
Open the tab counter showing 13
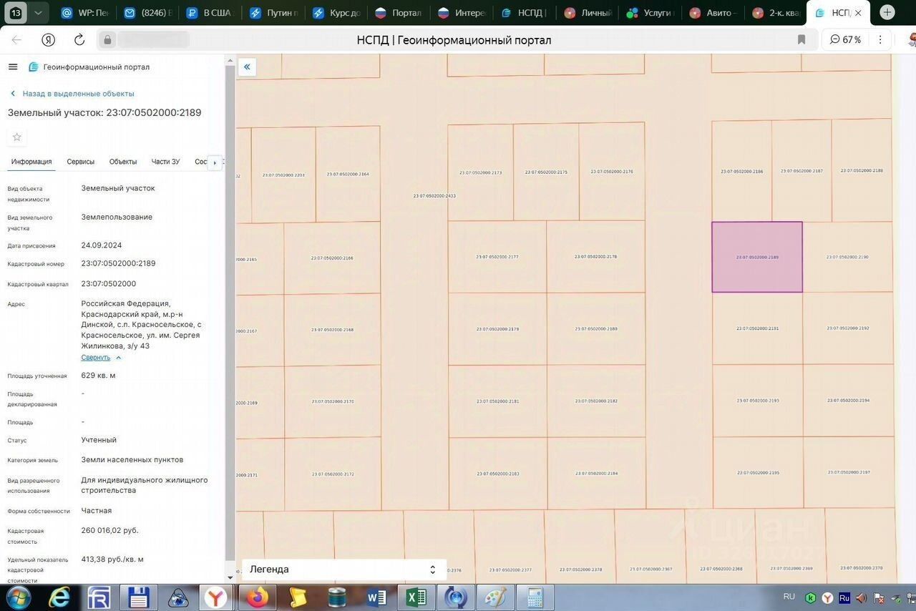(16, 13)
